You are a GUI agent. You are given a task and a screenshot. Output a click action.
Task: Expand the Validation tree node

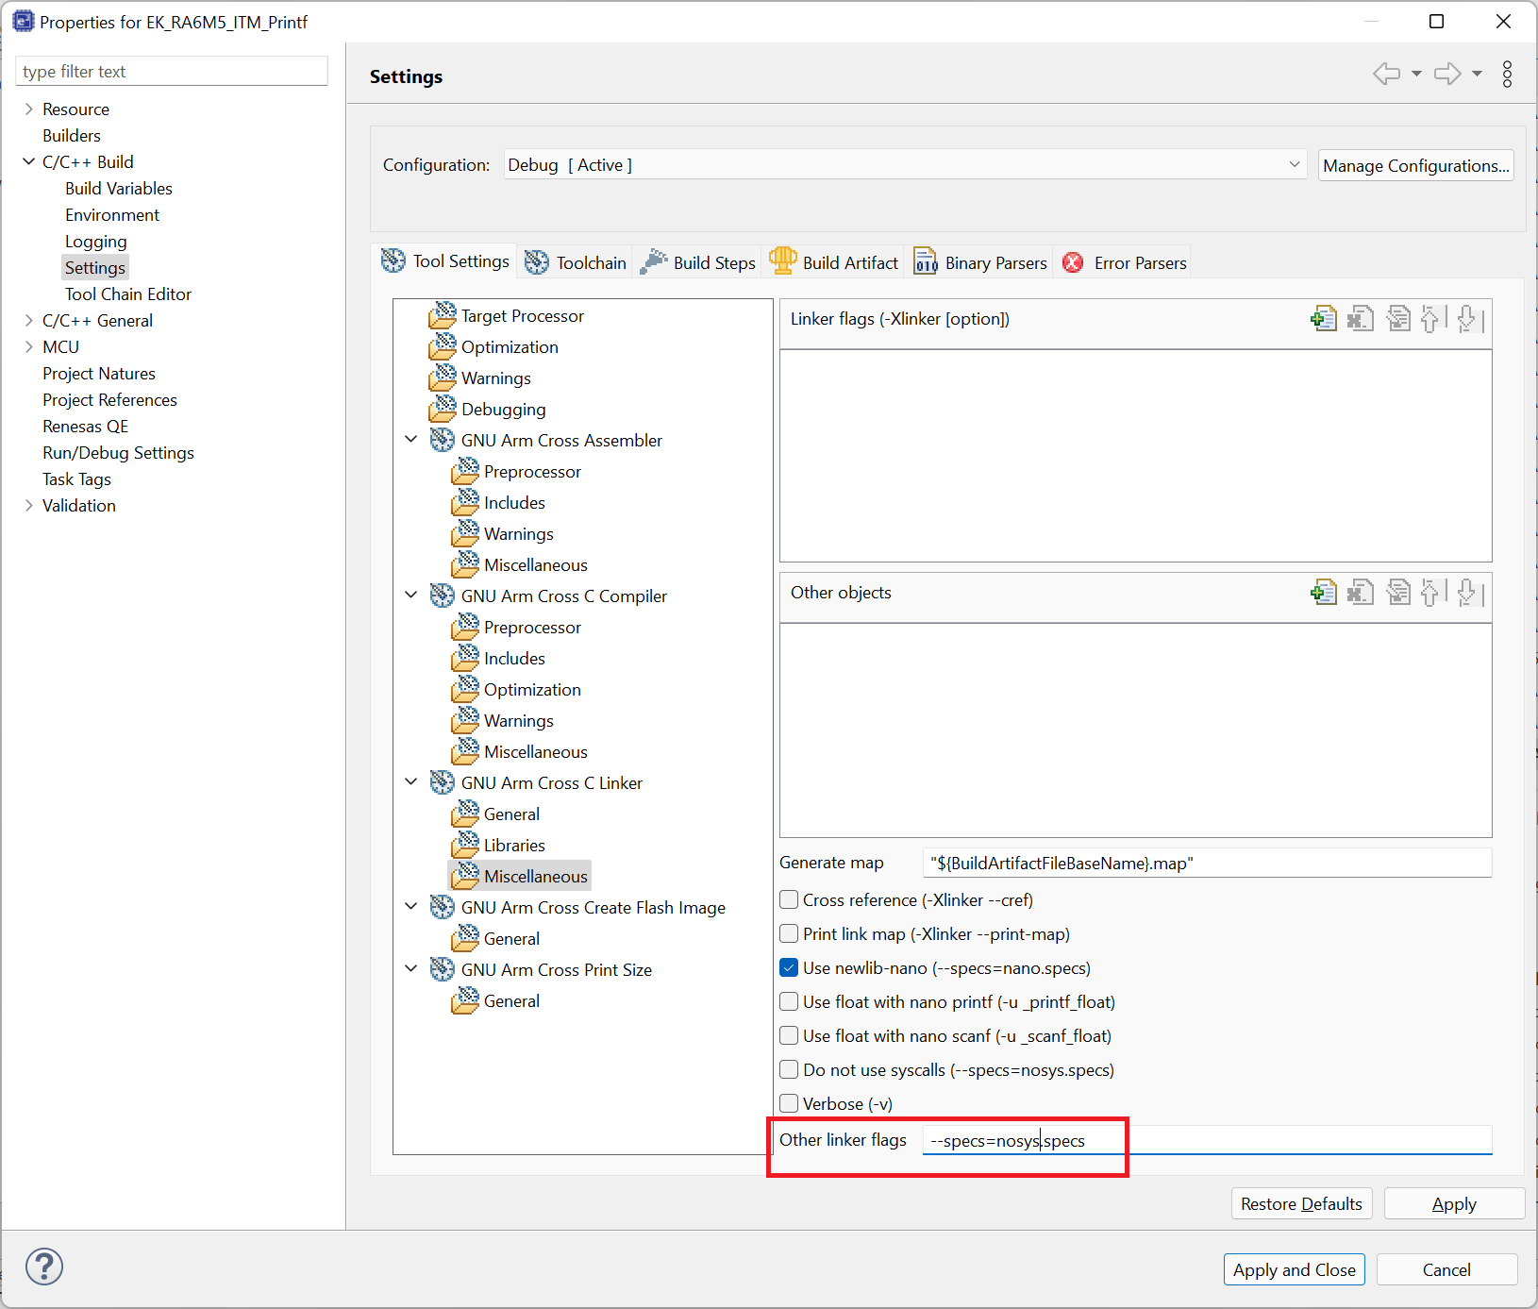click(x=28, y=505)
